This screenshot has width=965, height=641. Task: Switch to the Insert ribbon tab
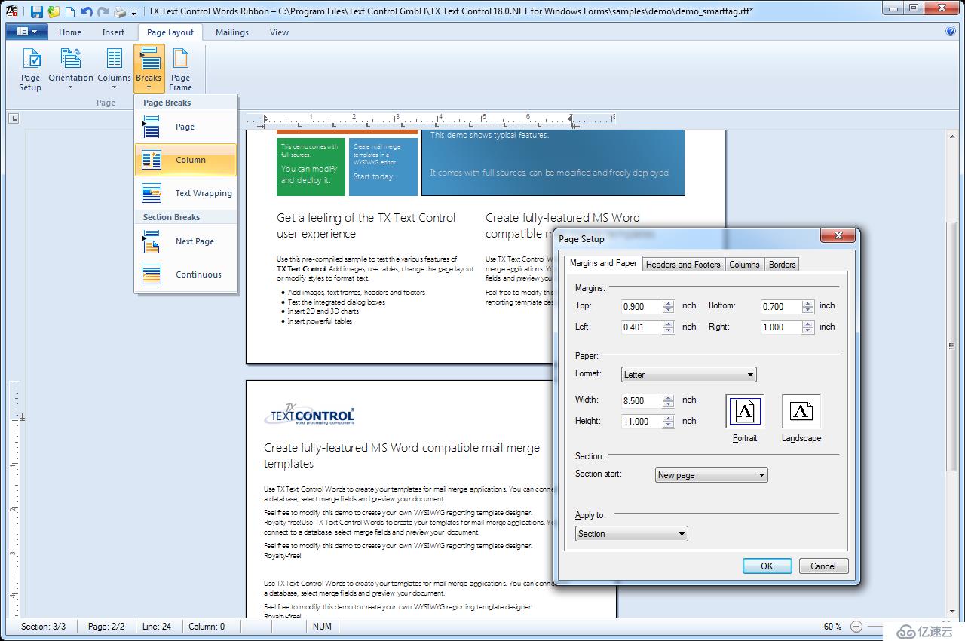[113, 32]
